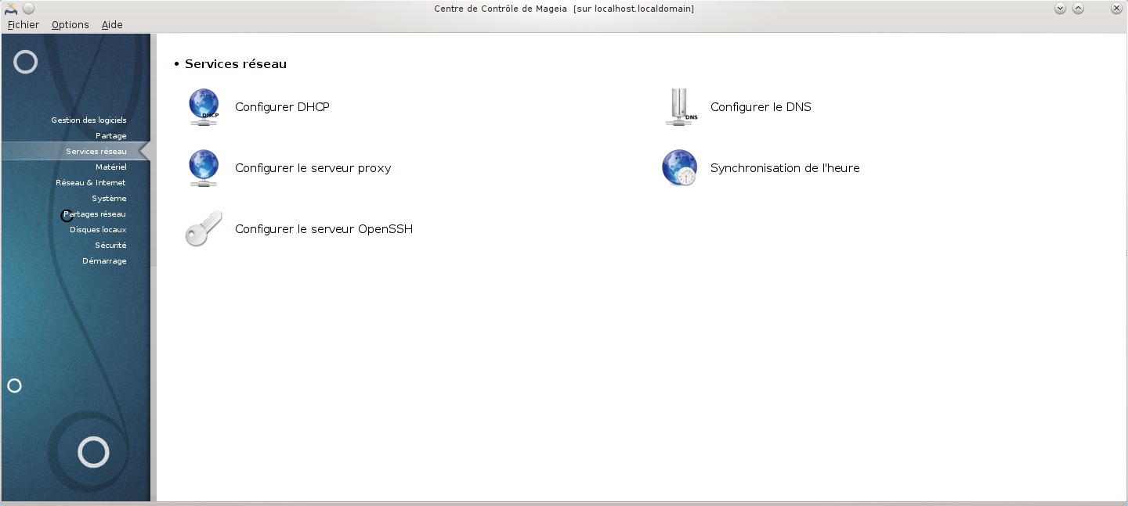Select the Disques locaux category
The image size is (1128, 506).
point(98,229)
